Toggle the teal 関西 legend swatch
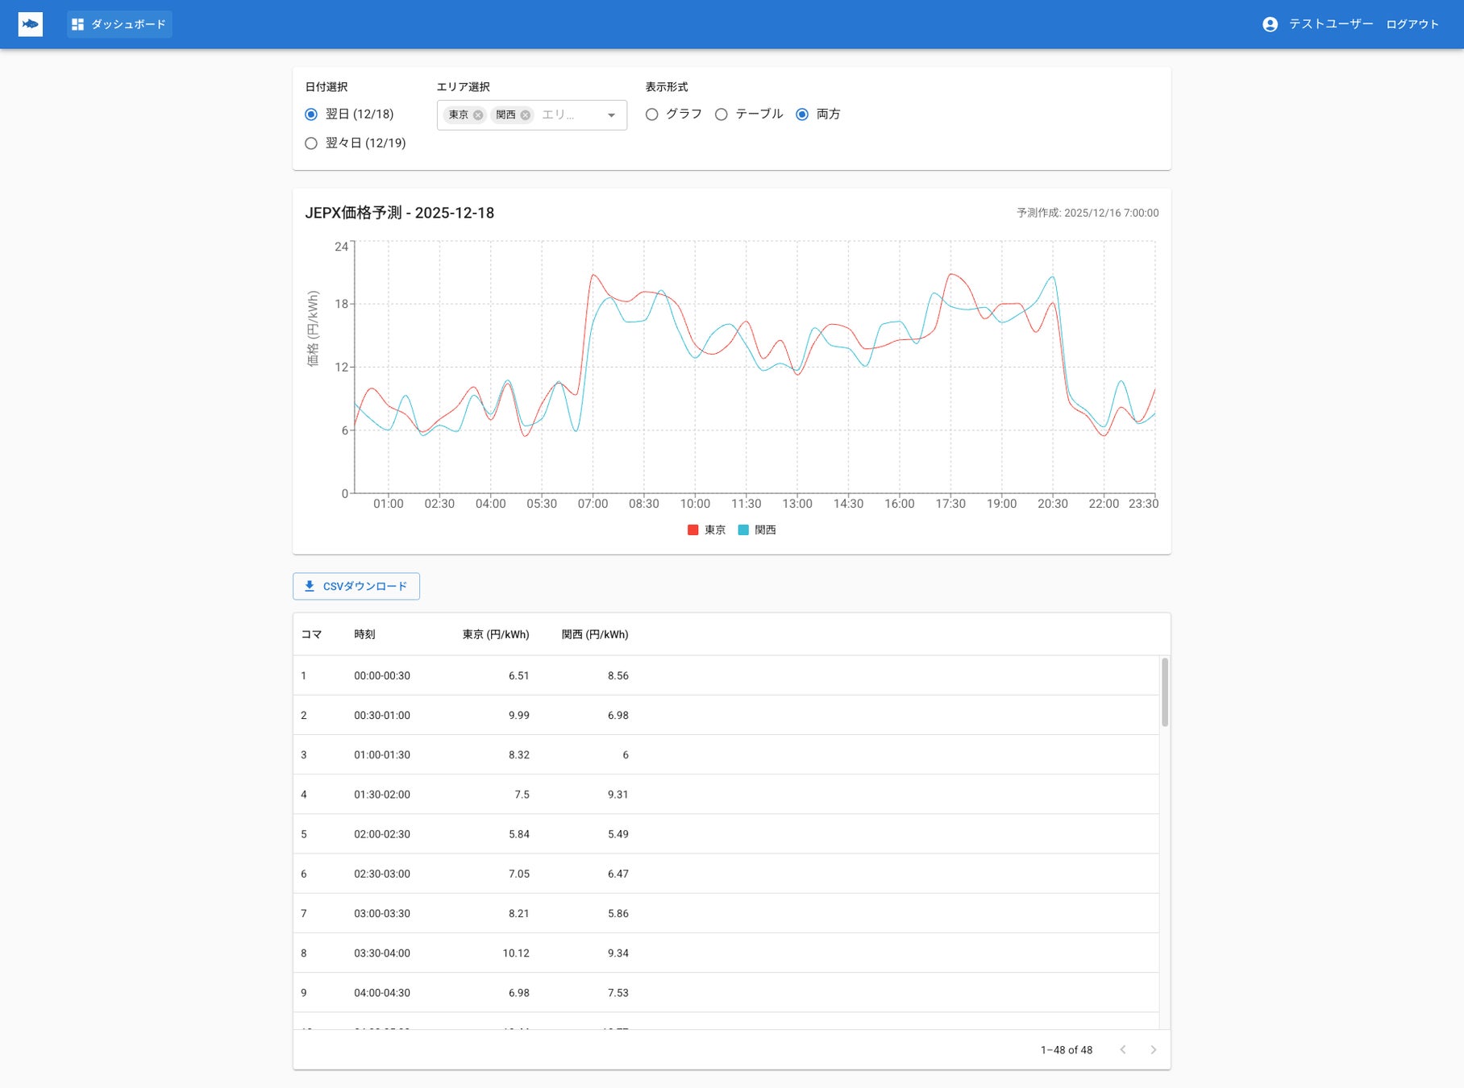This screenshot has height=1088, width=1464. pos(743,529)
